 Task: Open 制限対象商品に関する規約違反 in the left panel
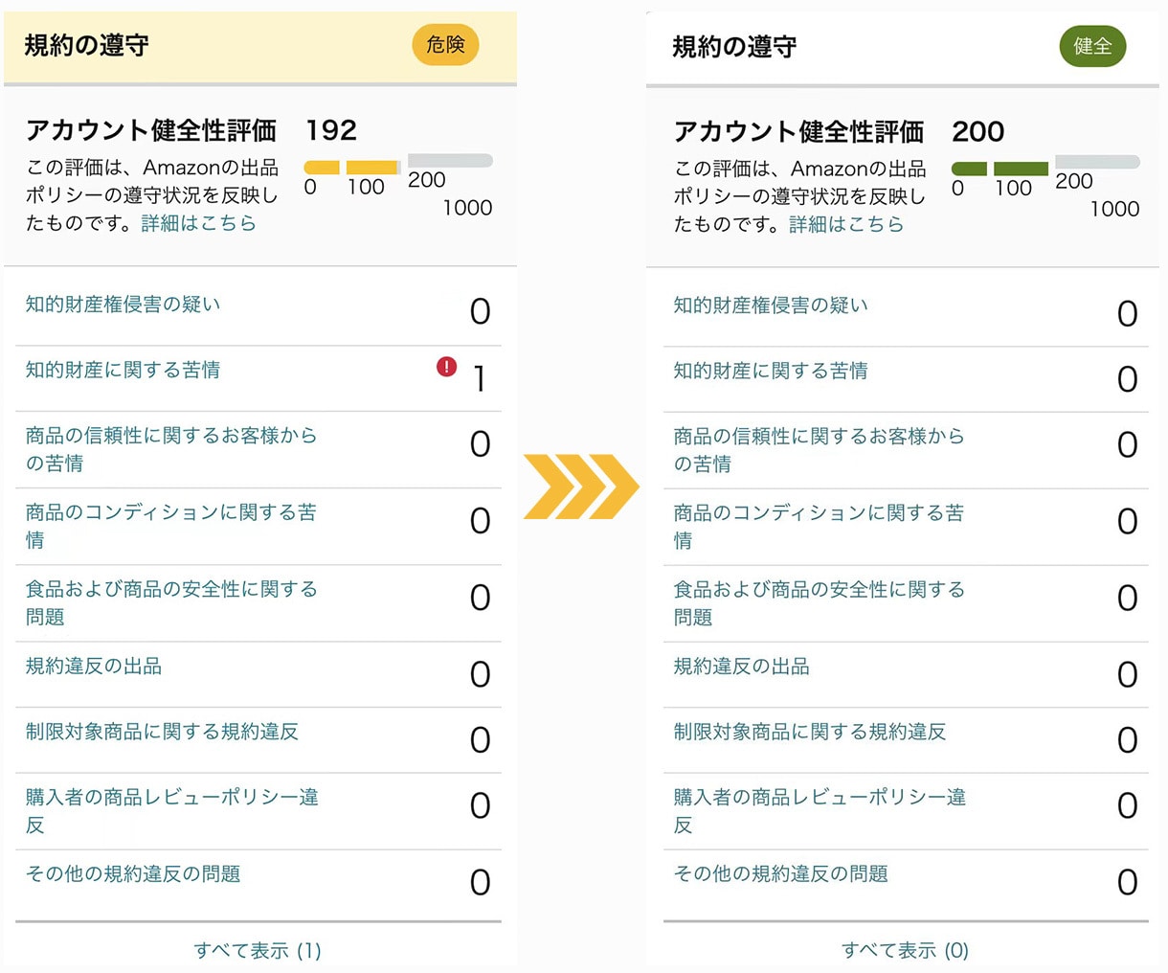pos(162,732)
